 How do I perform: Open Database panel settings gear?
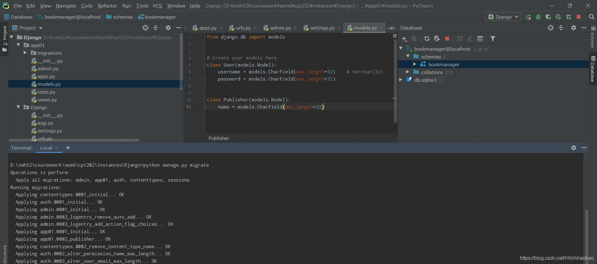coord(574,28)
